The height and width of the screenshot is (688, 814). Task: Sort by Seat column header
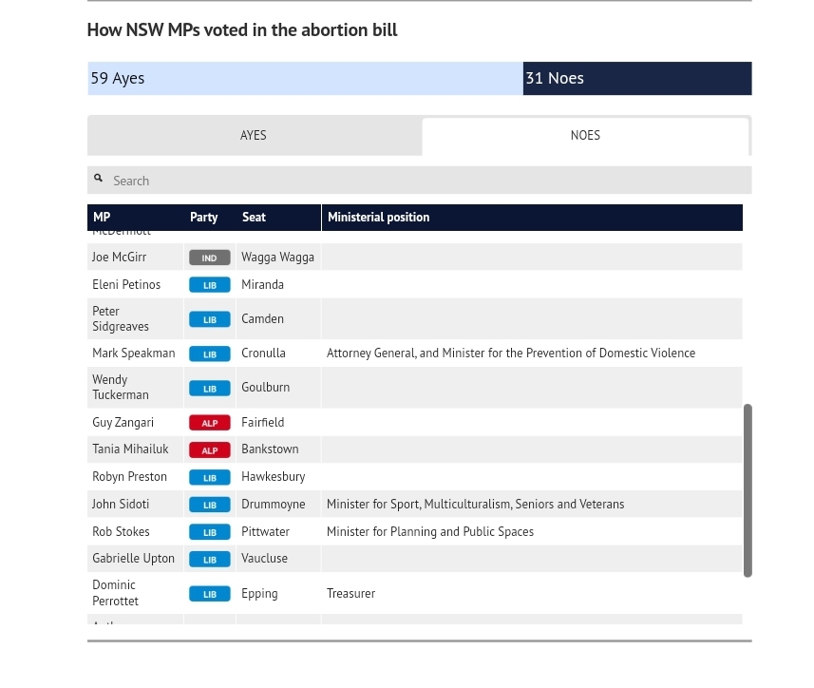coord(254,218)
